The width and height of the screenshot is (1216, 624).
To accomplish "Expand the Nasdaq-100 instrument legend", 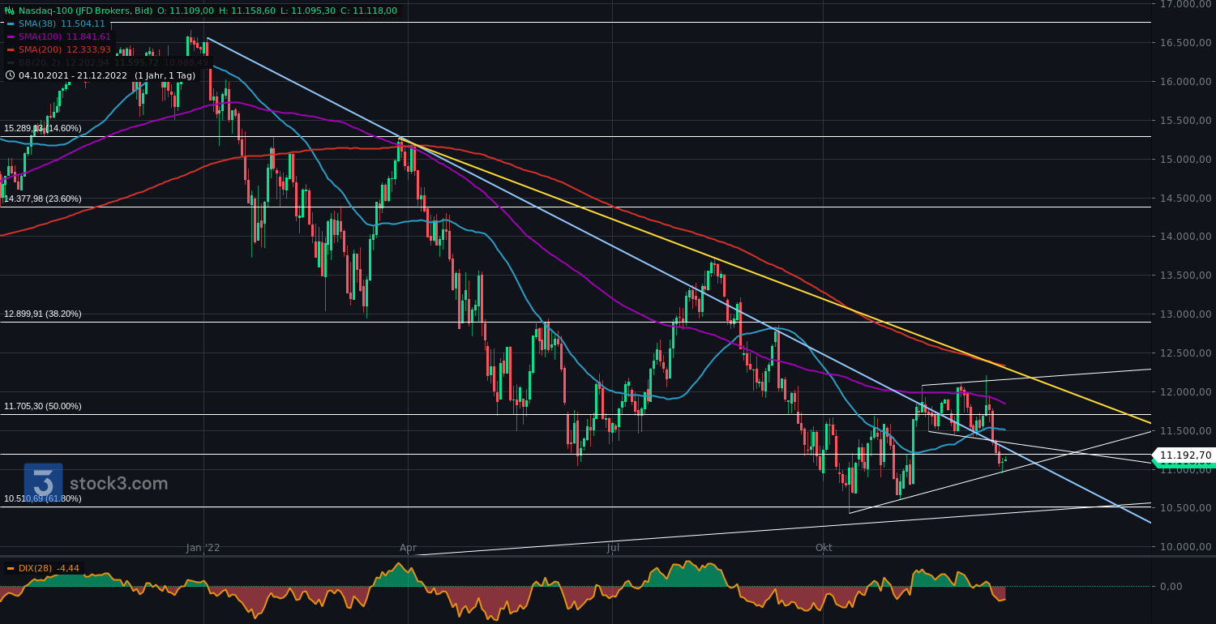I will [10, 10].
